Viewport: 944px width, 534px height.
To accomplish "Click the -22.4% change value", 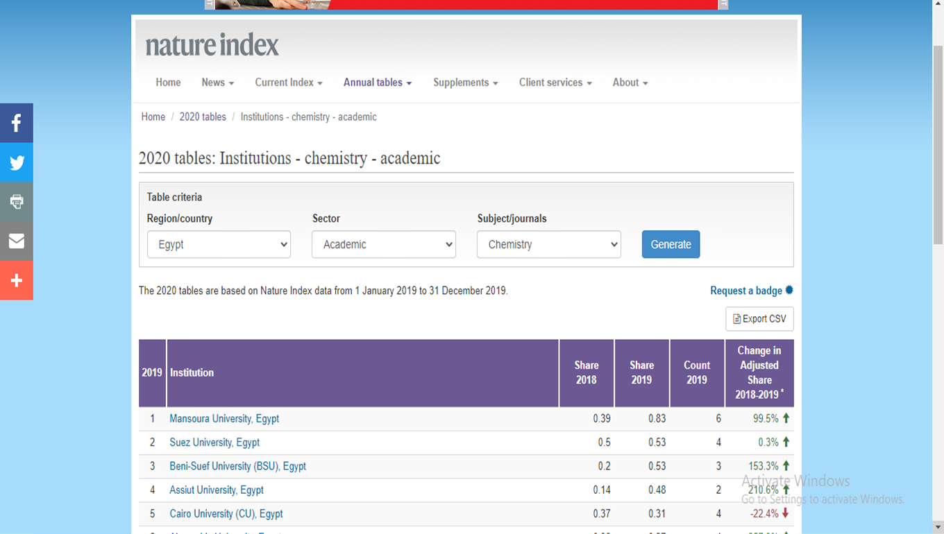I will coord(764,514).
